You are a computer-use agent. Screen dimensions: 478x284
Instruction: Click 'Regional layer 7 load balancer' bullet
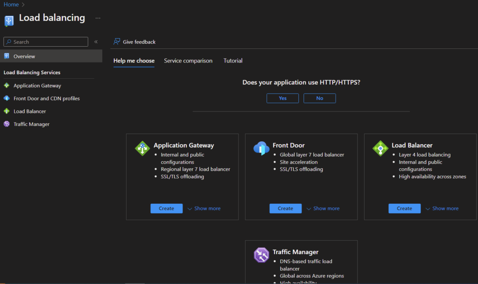coord(196,169)
